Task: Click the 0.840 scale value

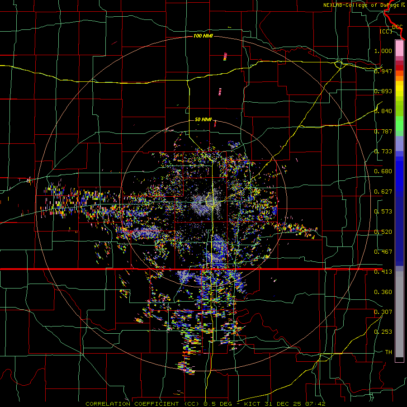Action: 383,111
